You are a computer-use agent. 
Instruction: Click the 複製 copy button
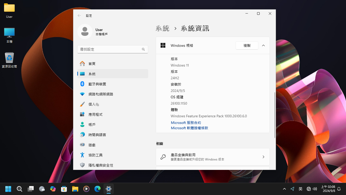pyautogui.click(x=247, y=45)
